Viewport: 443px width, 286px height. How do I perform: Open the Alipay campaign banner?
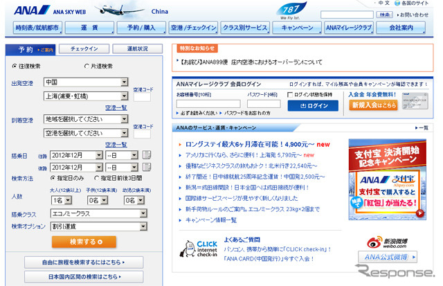[x=388, y=179]
